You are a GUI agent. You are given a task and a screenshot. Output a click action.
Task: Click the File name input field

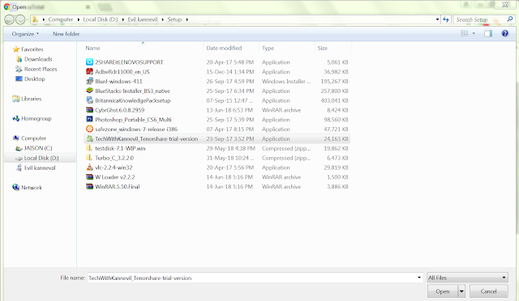[x=251, y=278]
